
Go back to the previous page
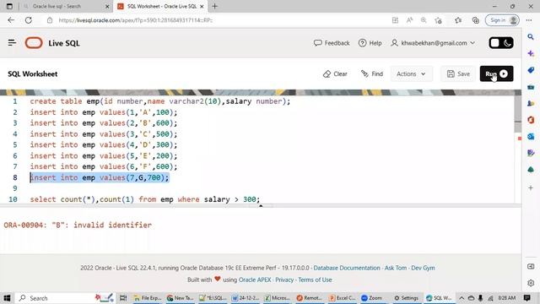pyautogui.click(x=11, y=20)
